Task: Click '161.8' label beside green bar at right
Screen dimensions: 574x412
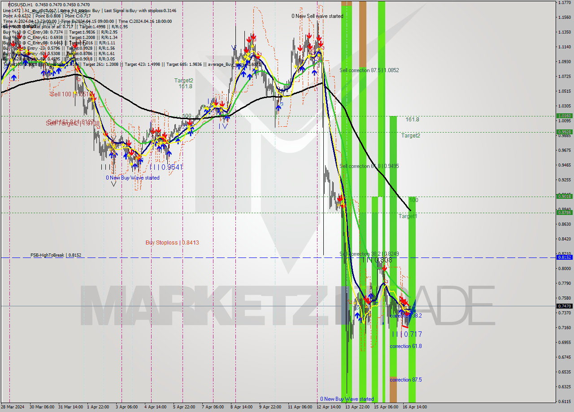Action: (413, 120)
